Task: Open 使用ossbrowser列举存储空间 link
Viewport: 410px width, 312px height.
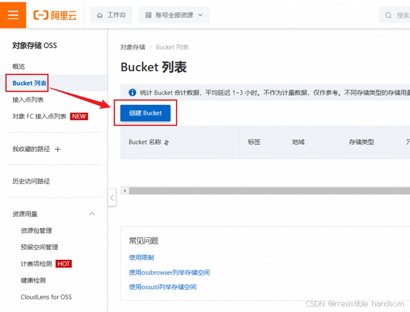Action: point(169,272)
